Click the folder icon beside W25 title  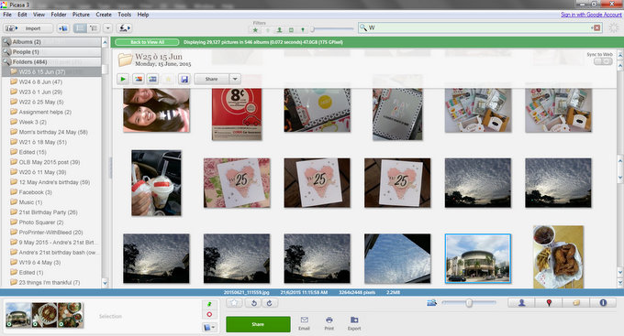(125, 60)
